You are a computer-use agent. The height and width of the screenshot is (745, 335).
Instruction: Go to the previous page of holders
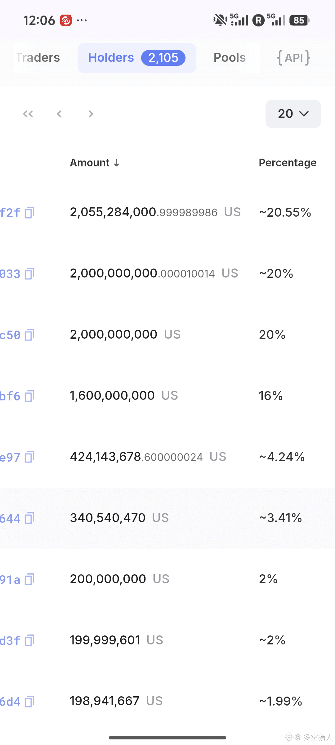tap(59, 114)
